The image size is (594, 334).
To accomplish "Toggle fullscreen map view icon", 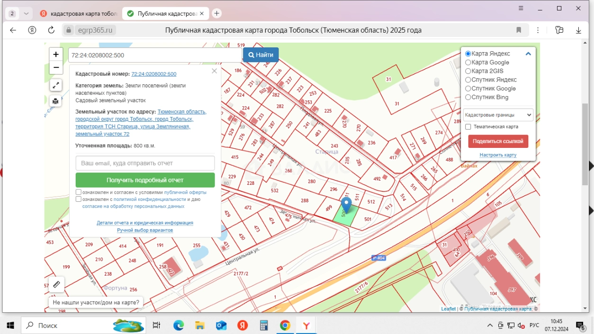I will click(56, 85).
